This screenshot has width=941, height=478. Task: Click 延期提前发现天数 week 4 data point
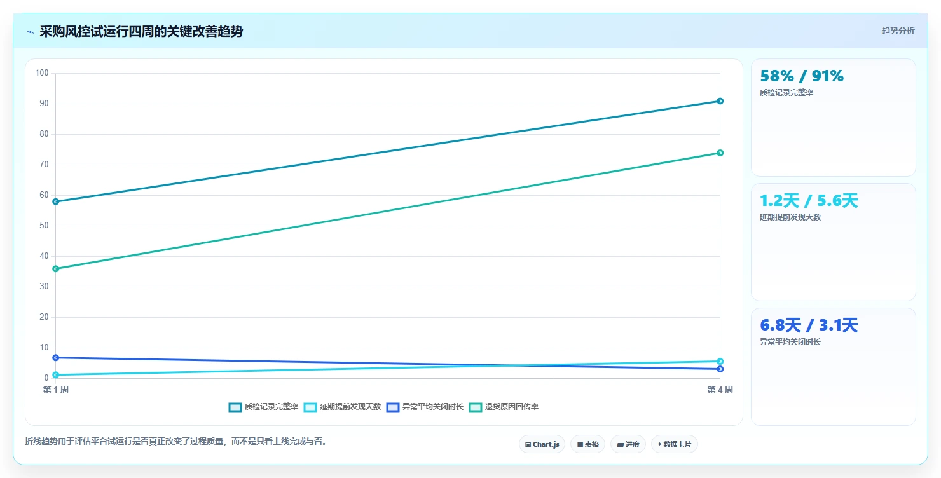click(x=720, y=361)
